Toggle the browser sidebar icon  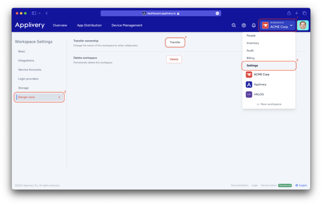34,13
